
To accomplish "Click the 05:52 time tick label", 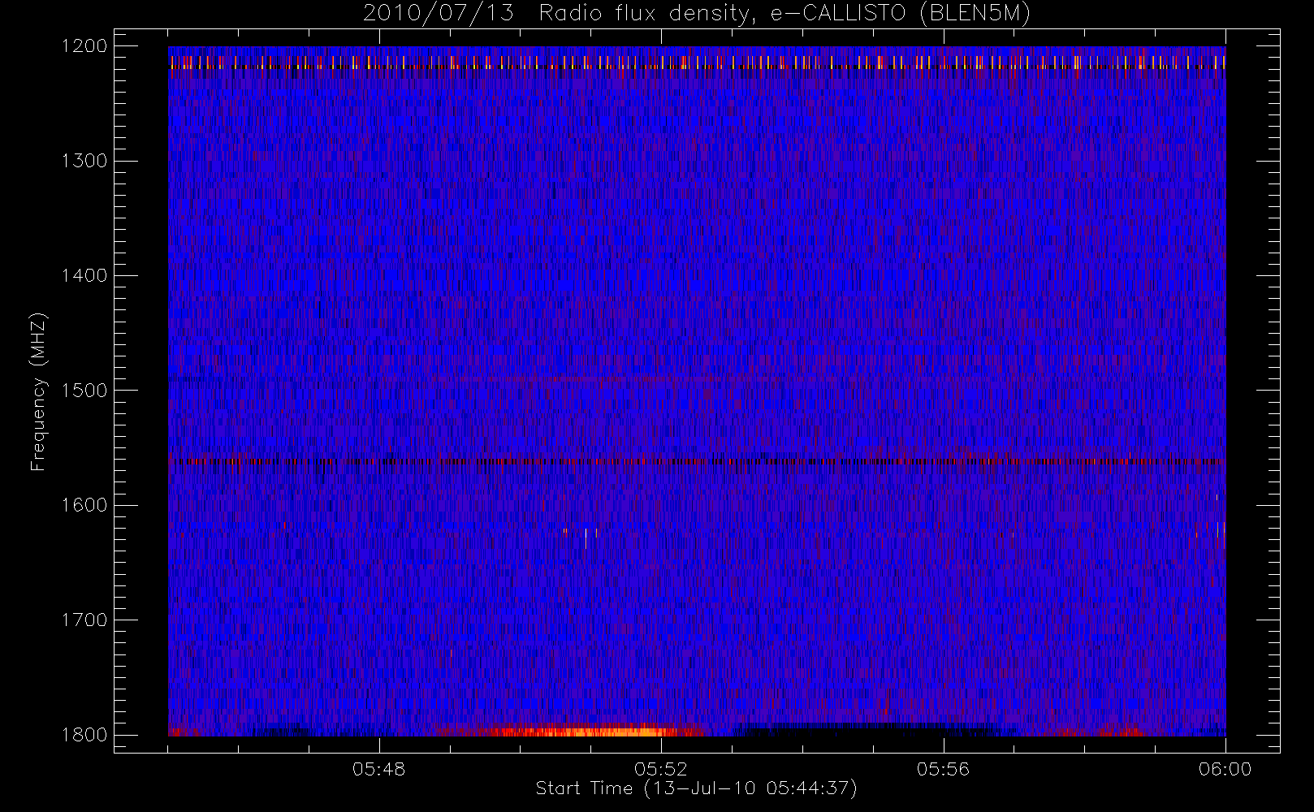I will click(x=661, y=769).
